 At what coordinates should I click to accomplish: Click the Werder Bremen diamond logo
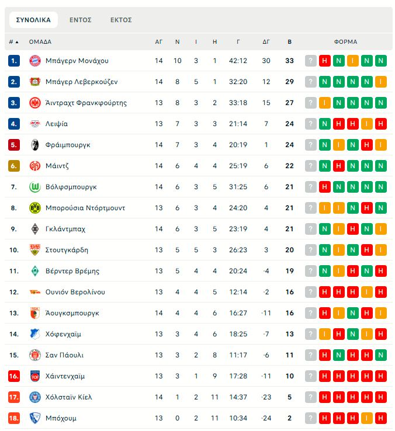click(x=34, y=271)
